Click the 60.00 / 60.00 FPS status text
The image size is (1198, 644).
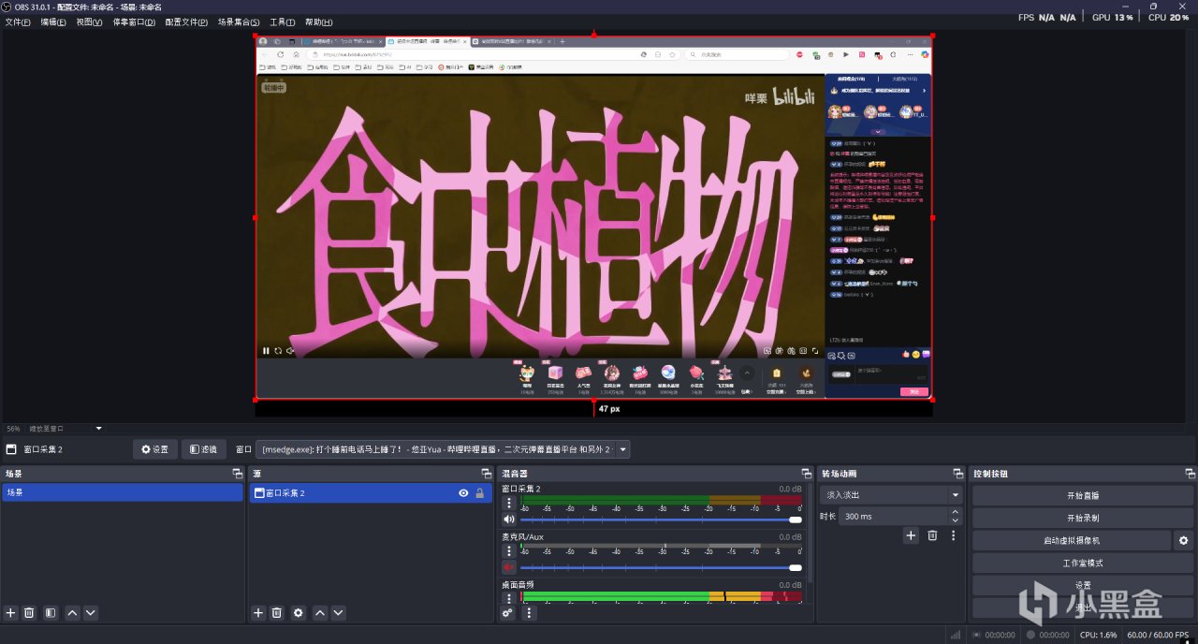tap(1158, 635)
